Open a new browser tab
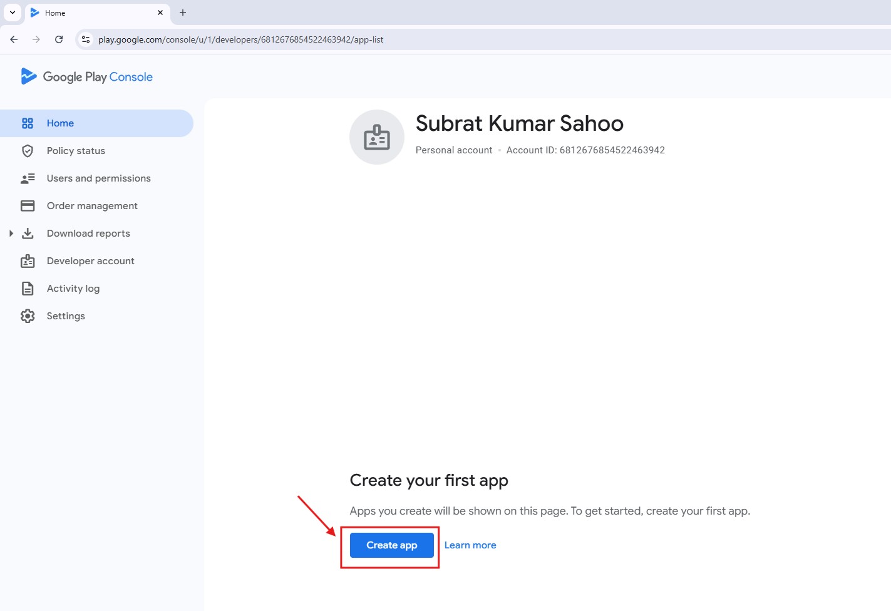Screen dimensions: 891x611 [x=183, y=13]
